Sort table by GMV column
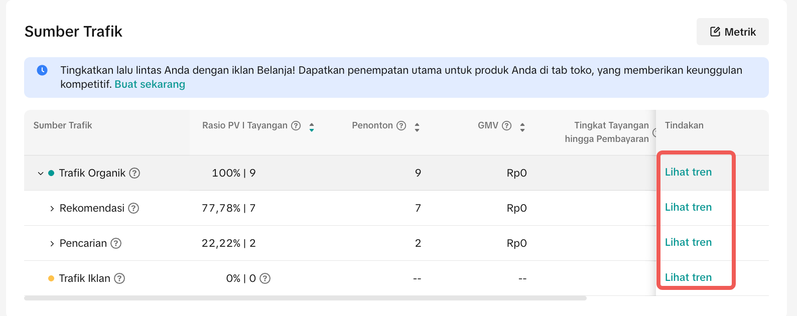The image size is (797, 316). point(522,127)
